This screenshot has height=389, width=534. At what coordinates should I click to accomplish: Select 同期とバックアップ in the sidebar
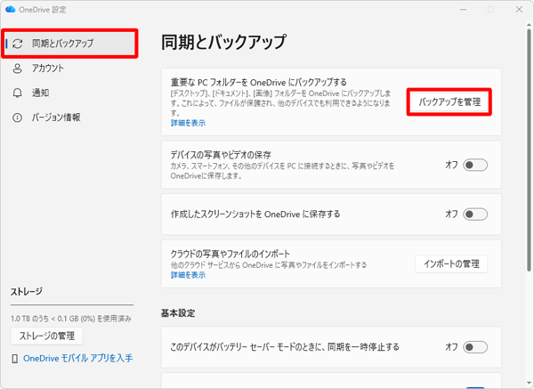(69, 44)
